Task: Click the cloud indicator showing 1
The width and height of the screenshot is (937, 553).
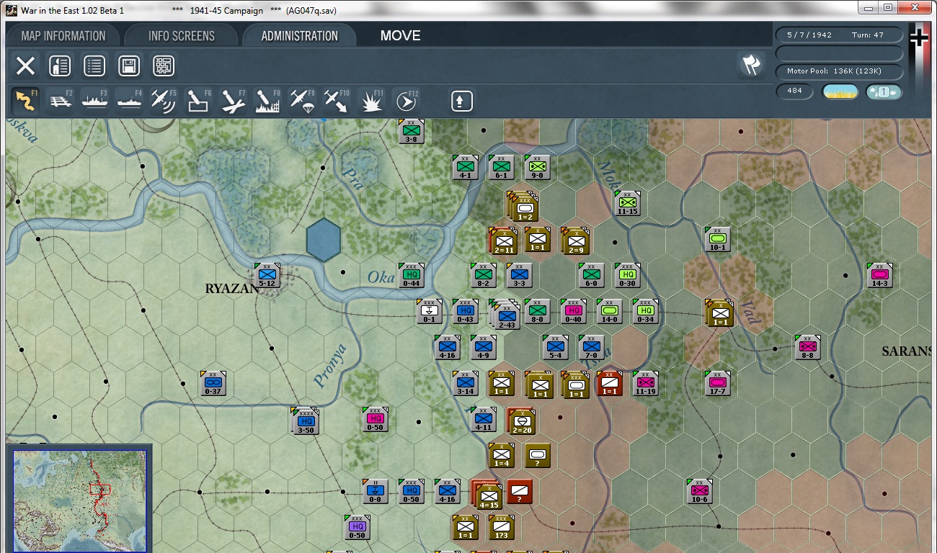Action: [x=884, y=92]
